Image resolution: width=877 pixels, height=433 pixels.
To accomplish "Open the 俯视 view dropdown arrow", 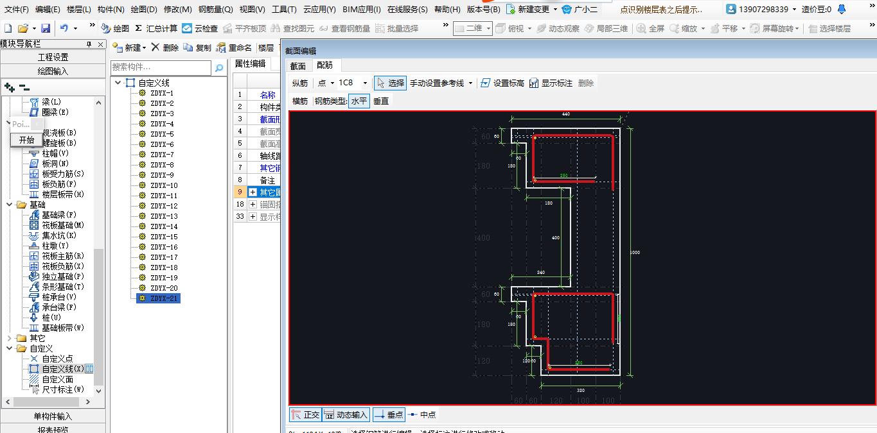I will [x=529, y=28].
